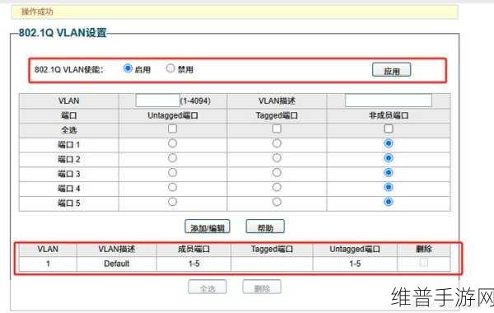Select the 禁用 radio button
The width and height of the screenshot is (494, 313).
[170, 68]
